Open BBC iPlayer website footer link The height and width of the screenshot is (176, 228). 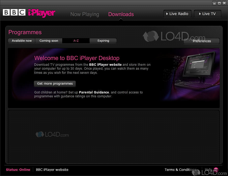[x=52, y=170]
